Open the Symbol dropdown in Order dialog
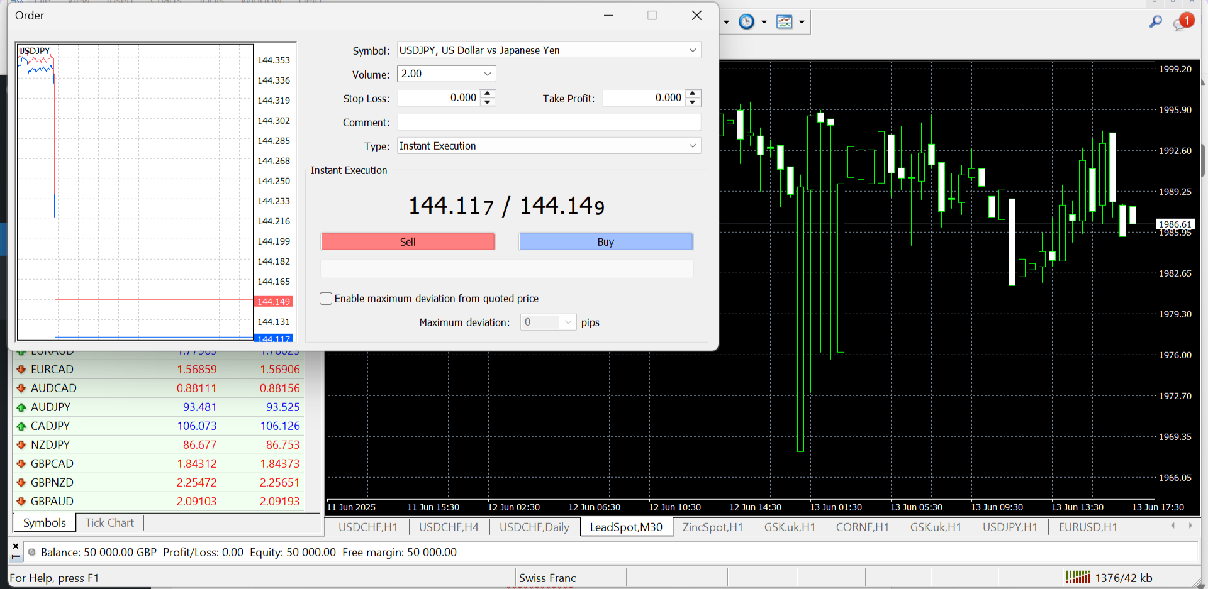The width and height of the screenshot is (1208, 589). point(693,50)
